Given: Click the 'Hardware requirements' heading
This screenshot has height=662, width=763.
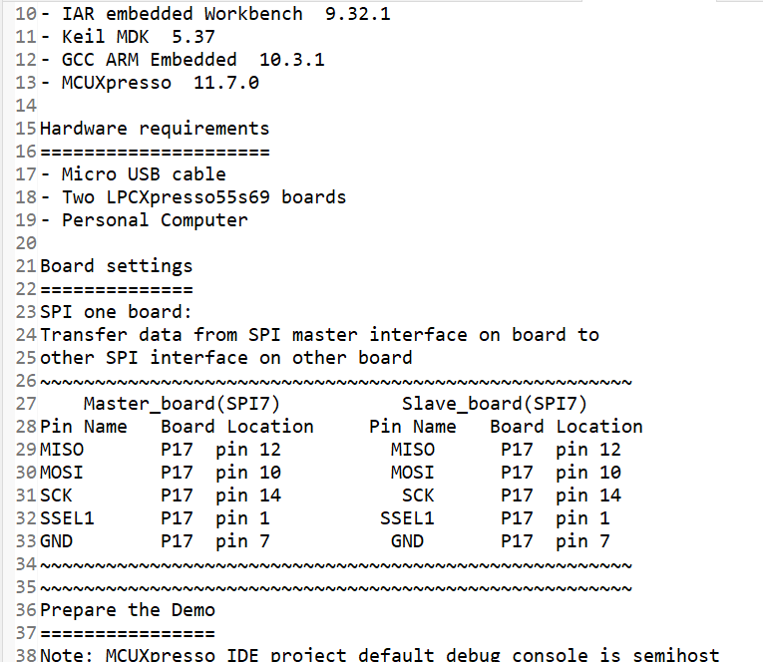Looking at the screenshot, I should click(x=155, y=129).
